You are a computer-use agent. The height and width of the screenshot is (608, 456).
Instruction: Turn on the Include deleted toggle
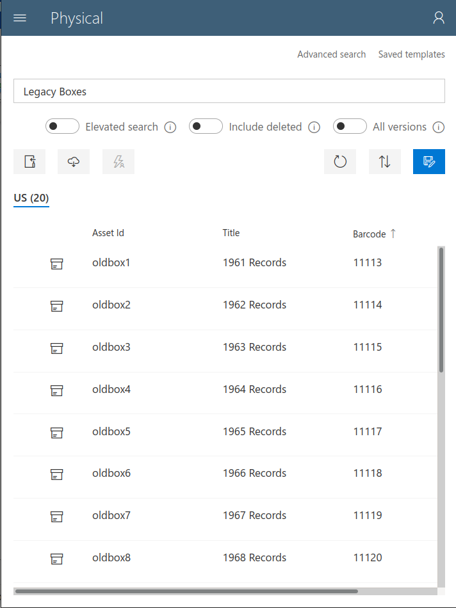pyautogui.click(x=206, y=126)
